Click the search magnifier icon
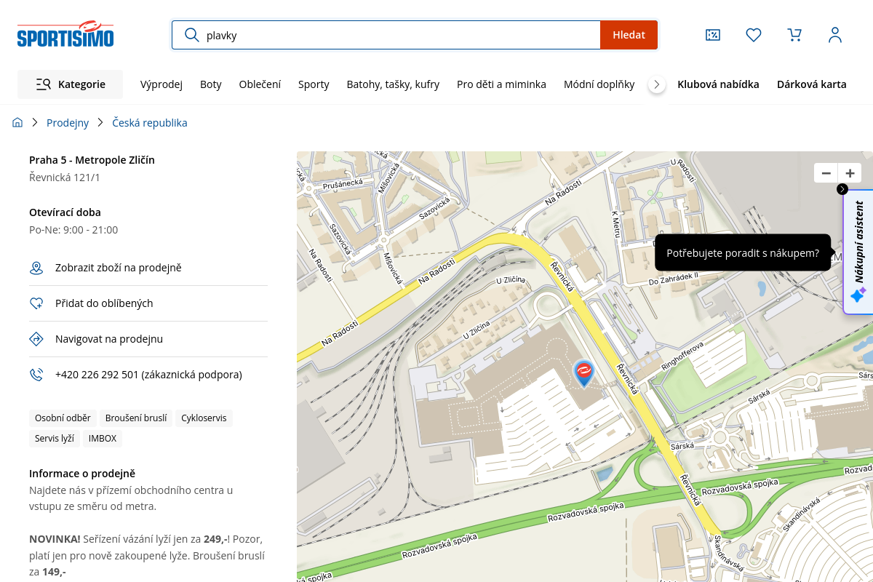This screenshot has height=582, width=873. click(191, 35)
